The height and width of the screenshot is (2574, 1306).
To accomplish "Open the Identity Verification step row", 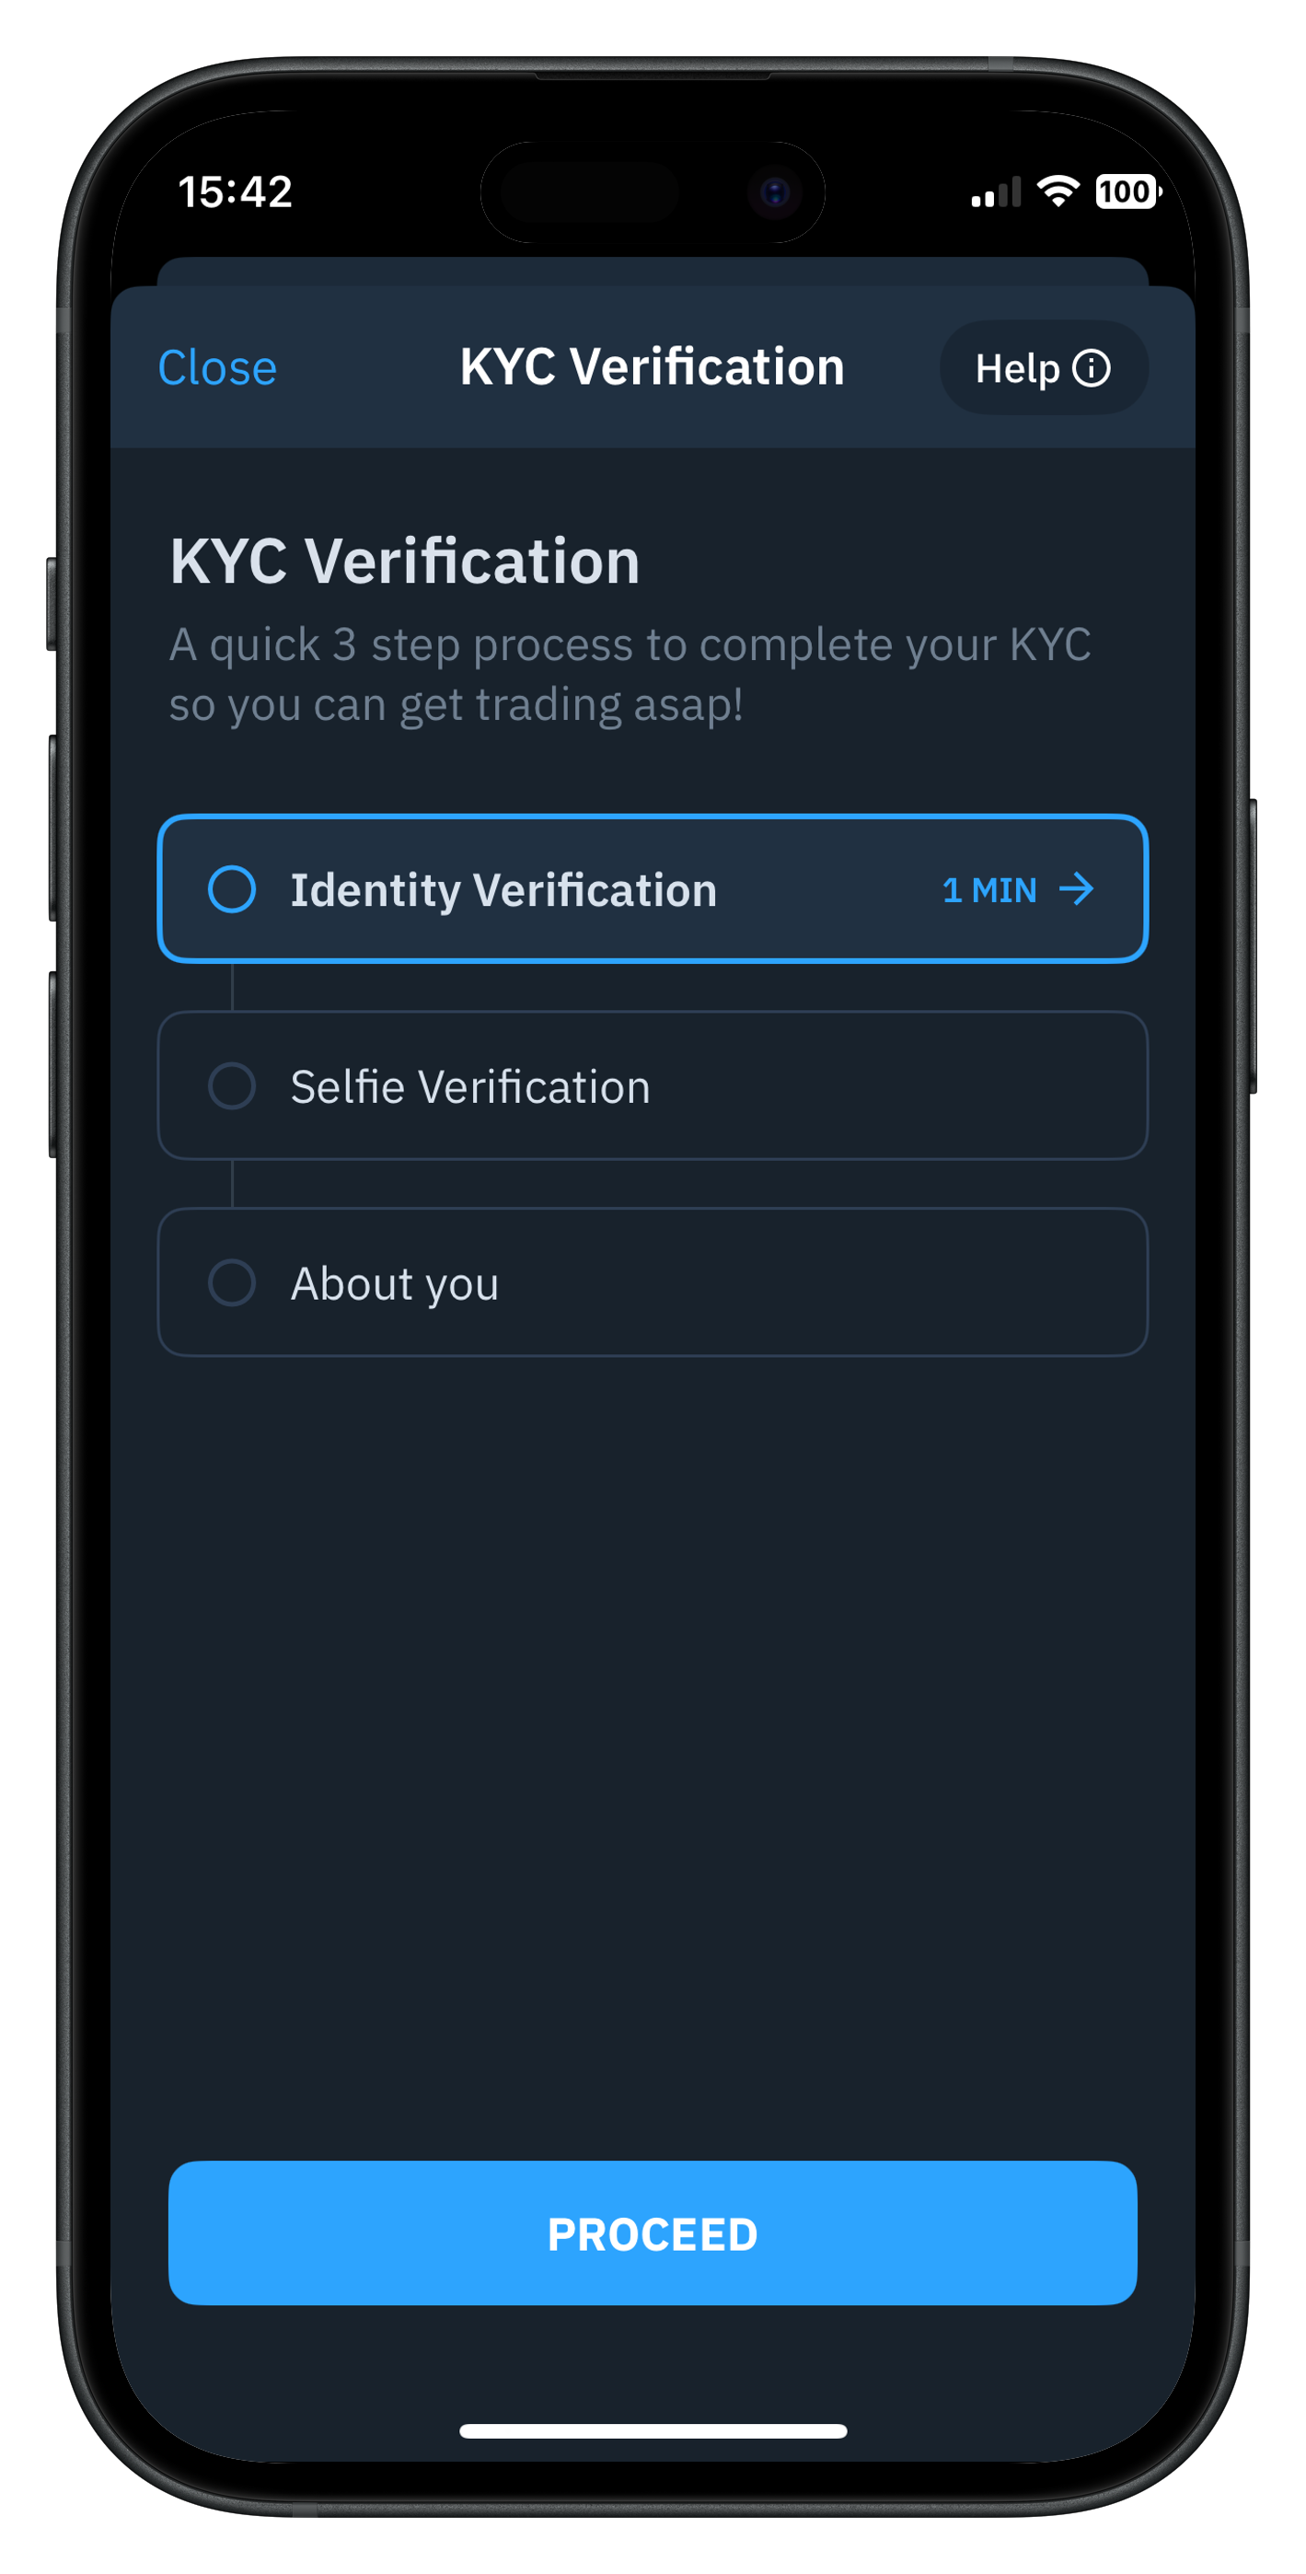I will click(x=653, y=888).
